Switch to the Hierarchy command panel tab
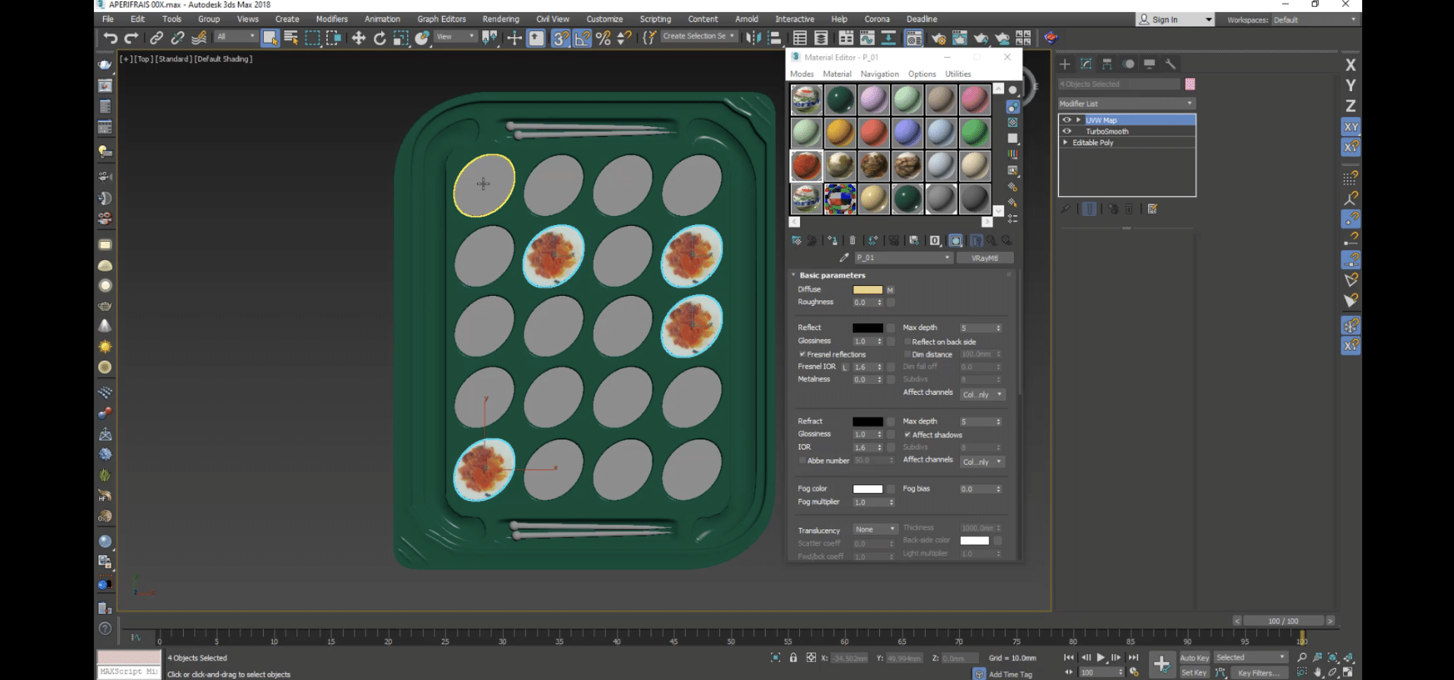 (1107, 64)
